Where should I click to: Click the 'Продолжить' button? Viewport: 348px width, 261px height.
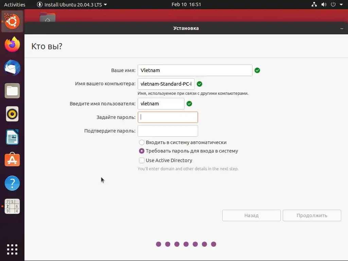click(312, 215)
